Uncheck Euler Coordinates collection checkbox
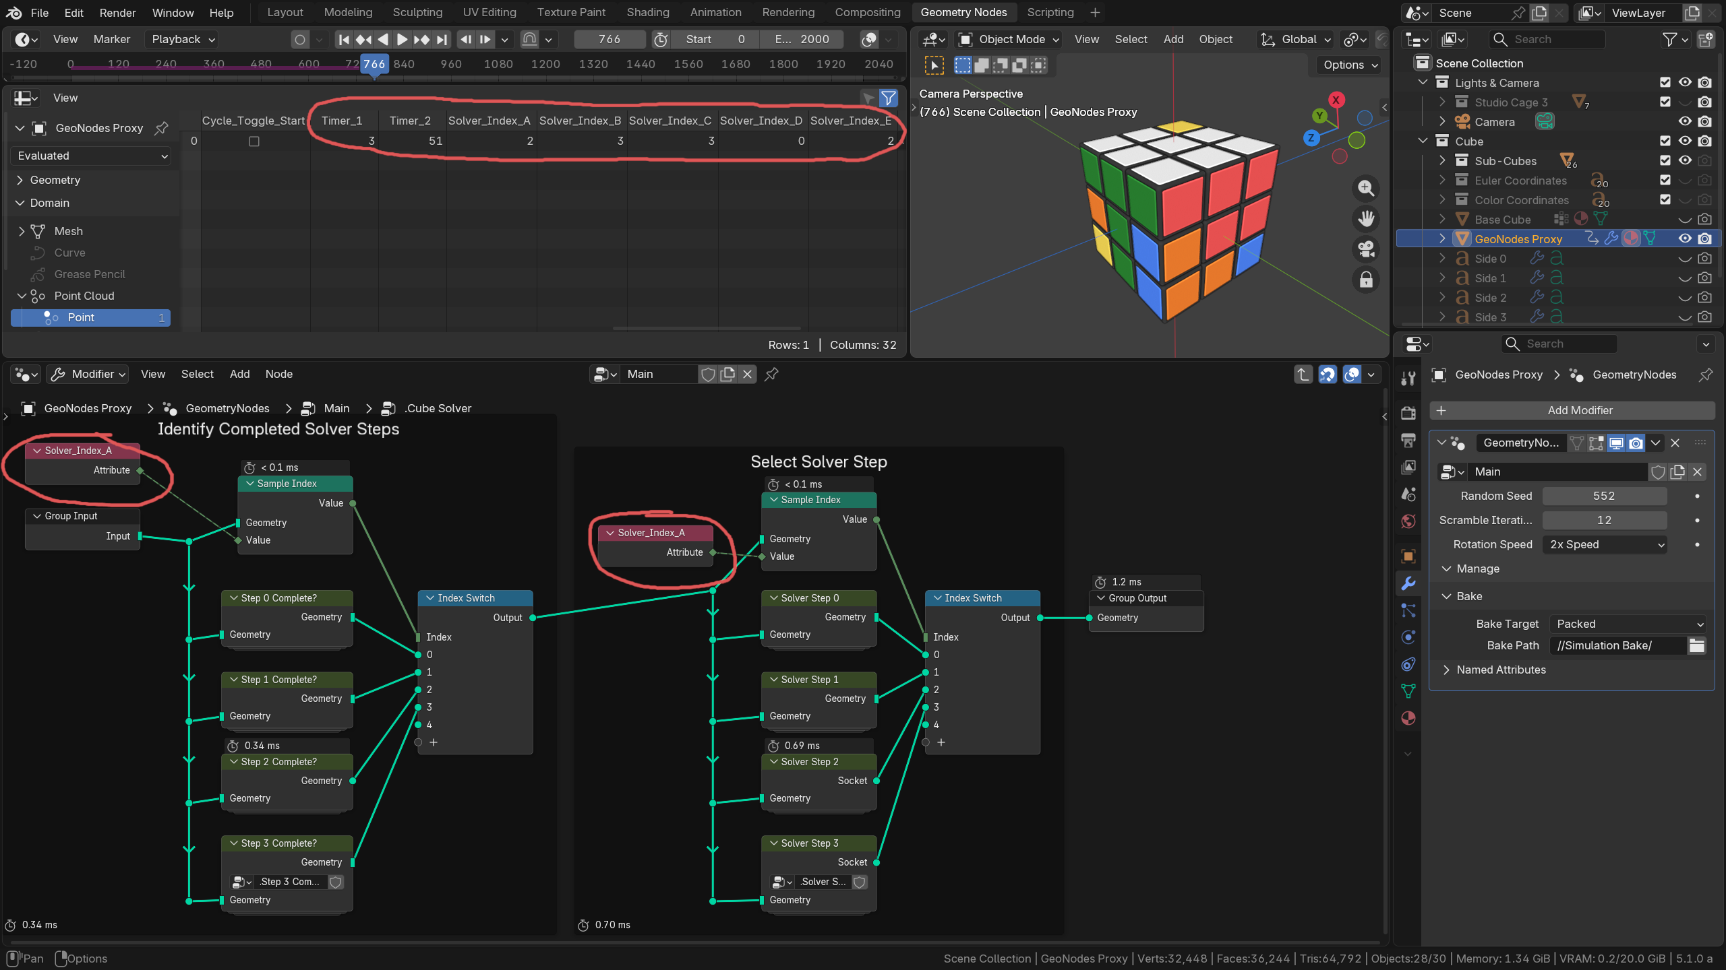The height and width of the screenshot is (970, 1726). point(1665,180)
